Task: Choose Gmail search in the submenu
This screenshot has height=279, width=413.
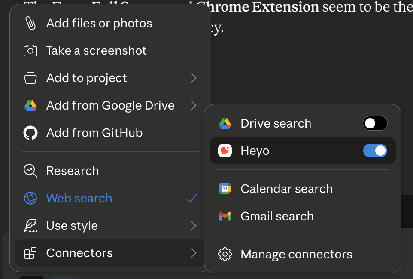Action: coord(277,216)
